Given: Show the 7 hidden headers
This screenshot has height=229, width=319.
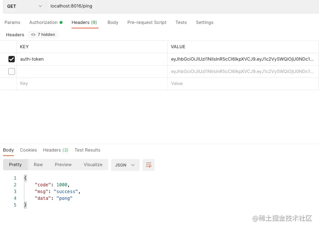Looking at the screenshot, I should 43,34.
